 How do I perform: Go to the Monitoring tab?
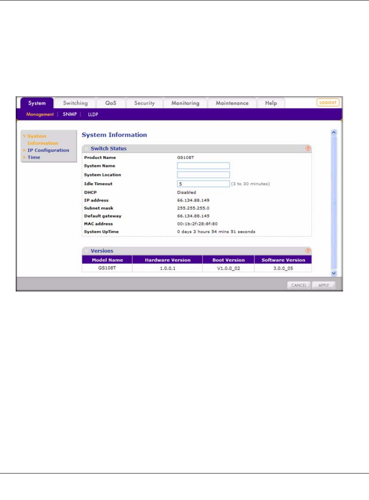[x=185, y=103]
